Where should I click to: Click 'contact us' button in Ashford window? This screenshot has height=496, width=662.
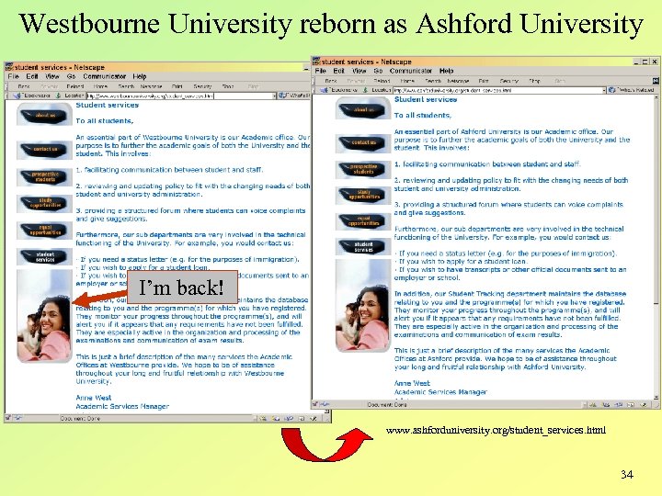[x=363, y=142]
